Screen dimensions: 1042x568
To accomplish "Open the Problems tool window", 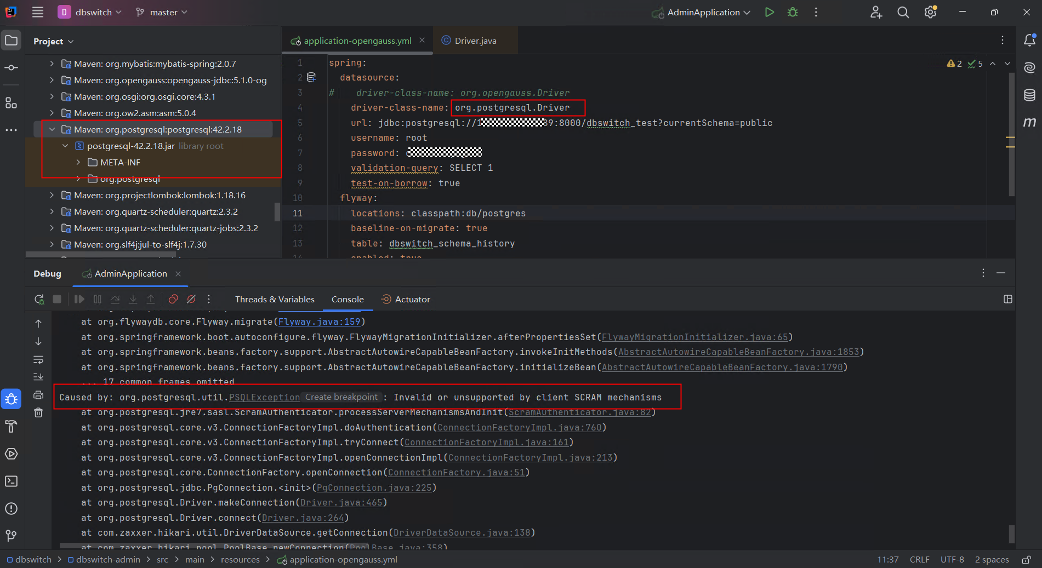I will coord(11,509).
